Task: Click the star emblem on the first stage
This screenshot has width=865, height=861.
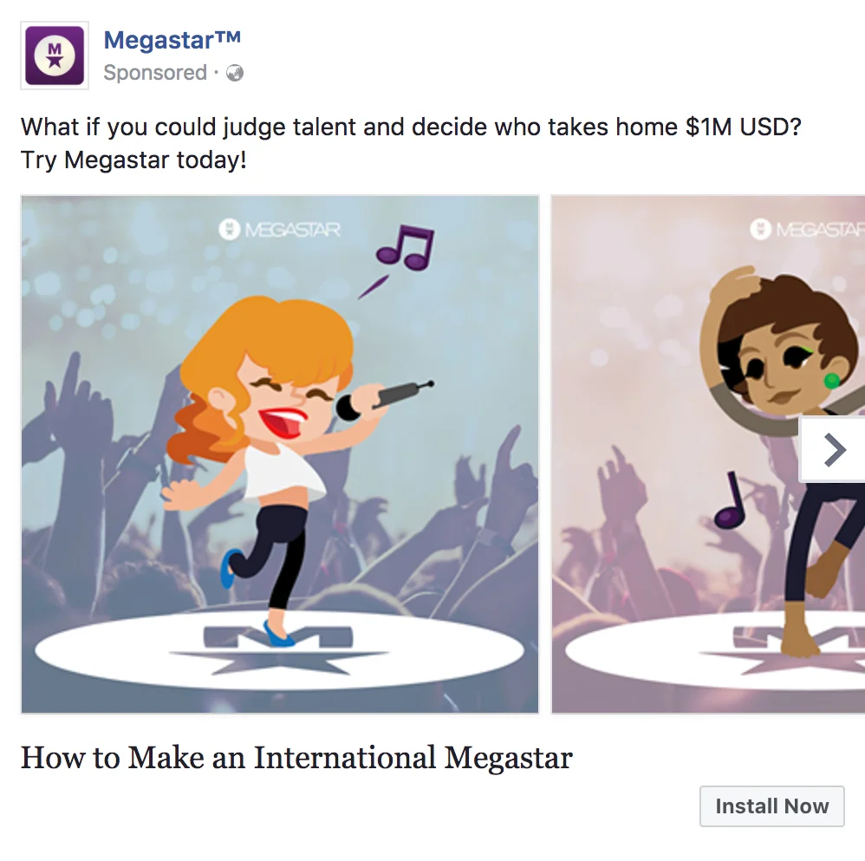Action: coord(278,650)
